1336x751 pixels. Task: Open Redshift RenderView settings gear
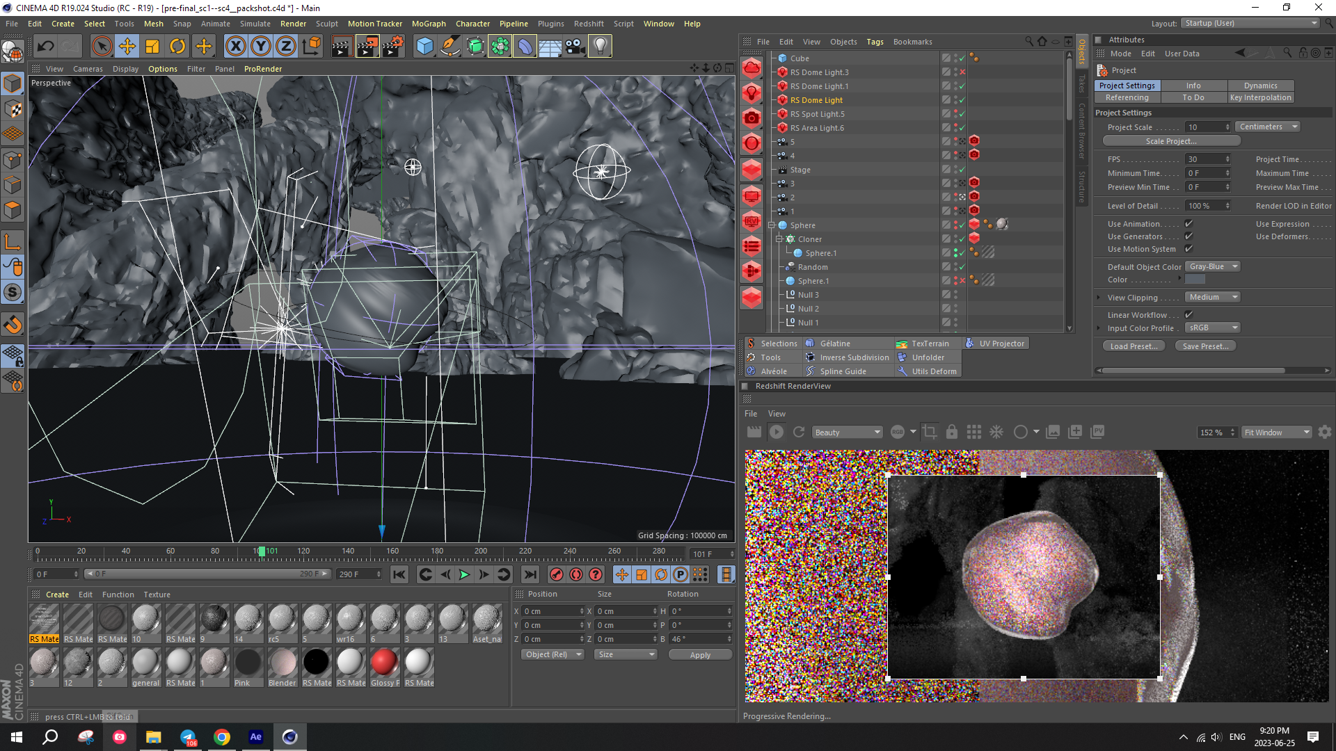1325,433
